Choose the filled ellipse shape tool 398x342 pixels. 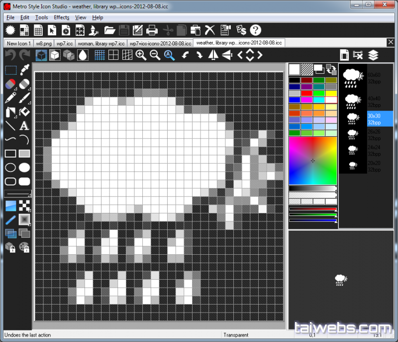coord(24,168)
